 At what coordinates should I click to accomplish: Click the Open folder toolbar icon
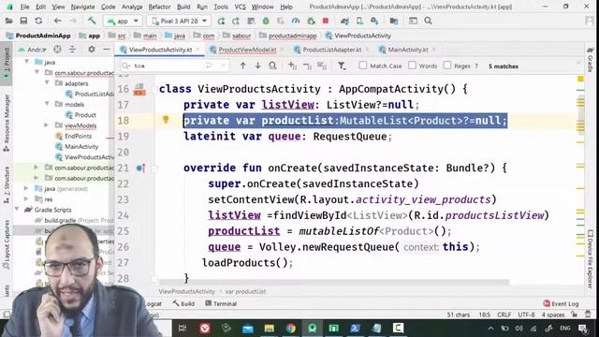(x=8, y=21)
